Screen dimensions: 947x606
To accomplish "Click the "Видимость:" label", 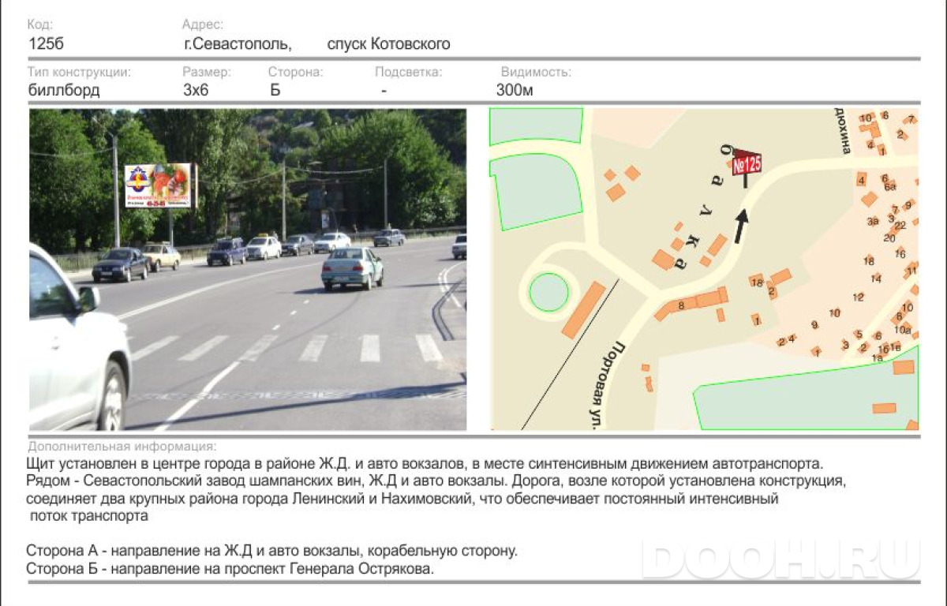I will point(536,73).
